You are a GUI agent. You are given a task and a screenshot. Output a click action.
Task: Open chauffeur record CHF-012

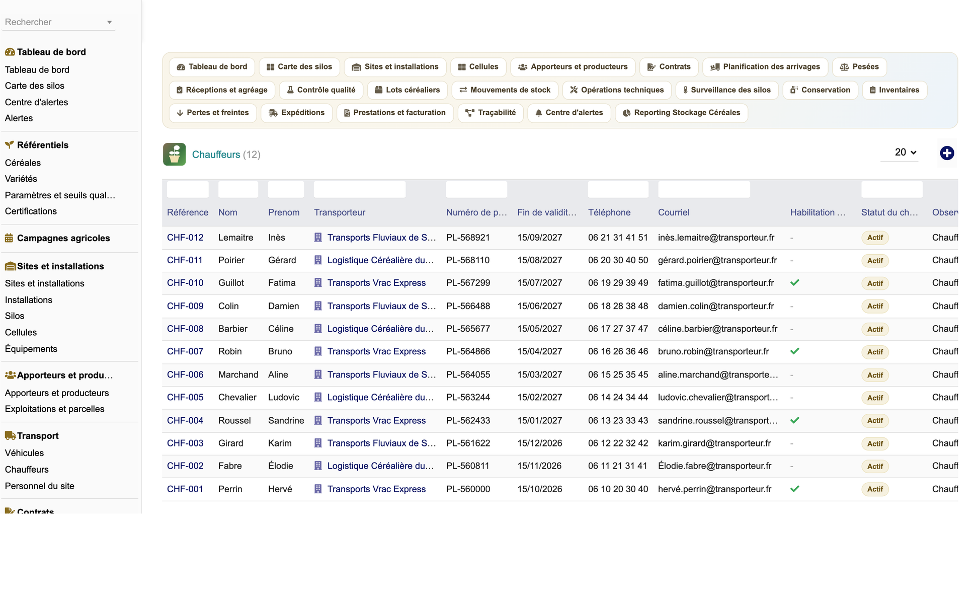(185, 238)
